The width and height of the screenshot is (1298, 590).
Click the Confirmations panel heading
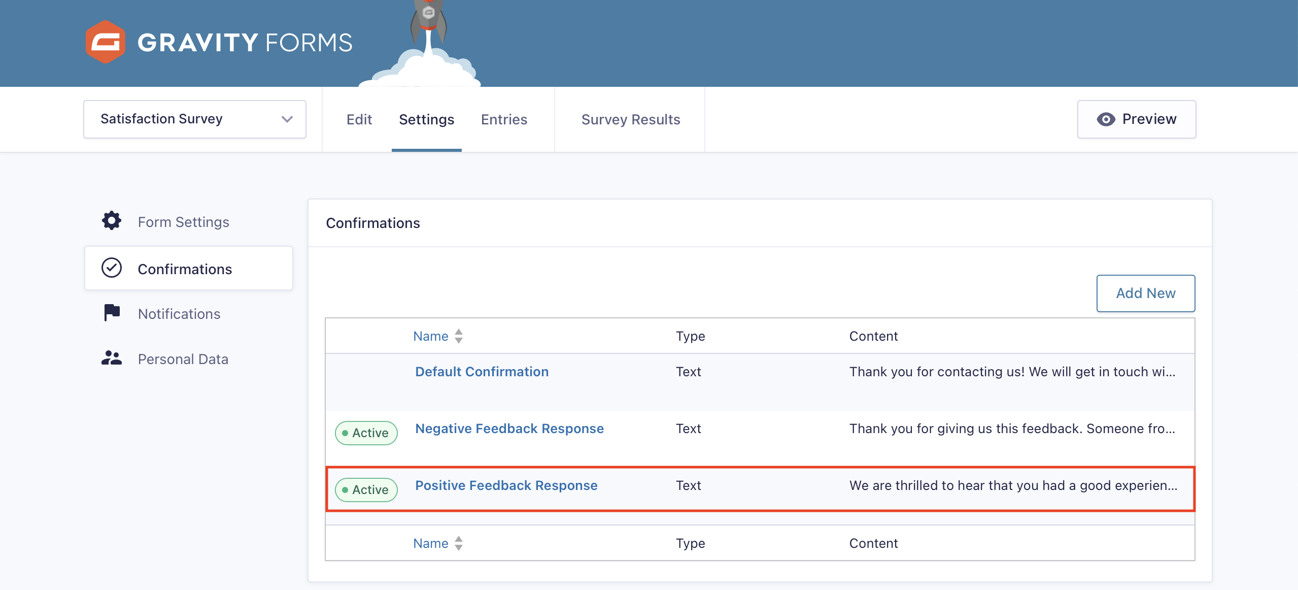coord(373,223)
